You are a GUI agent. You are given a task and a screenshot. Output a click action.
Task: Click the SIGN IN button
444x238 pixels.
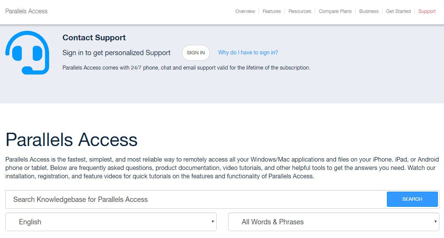[195, 53]
